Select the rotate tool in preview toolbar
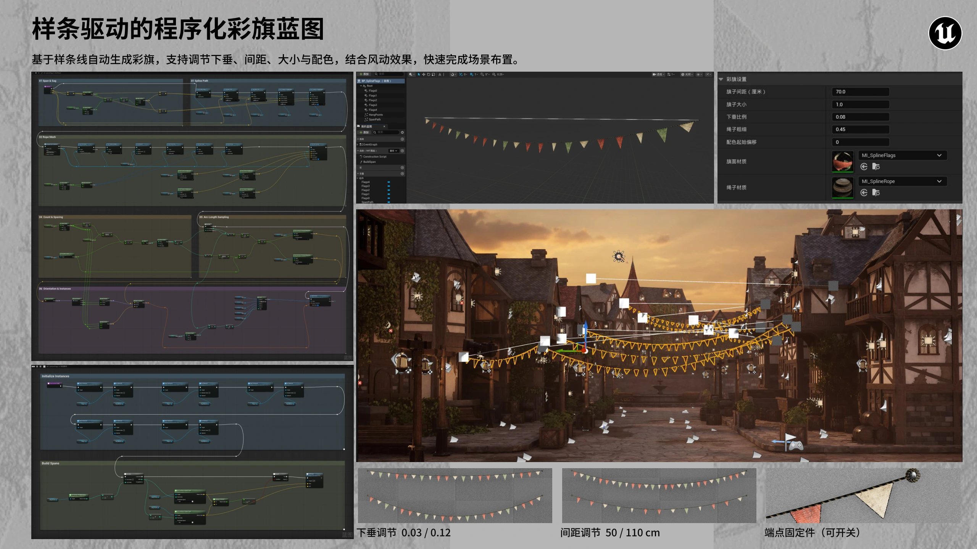 (429, 74)
